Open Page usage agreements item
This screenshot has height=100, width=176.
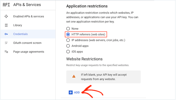pyautogui.click(x=28, y=52)
